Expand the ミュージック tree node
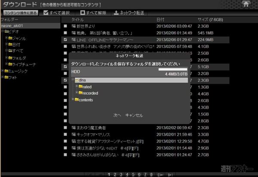The height and width of the screenshot is (177, 258). click(x=3, y=70)
